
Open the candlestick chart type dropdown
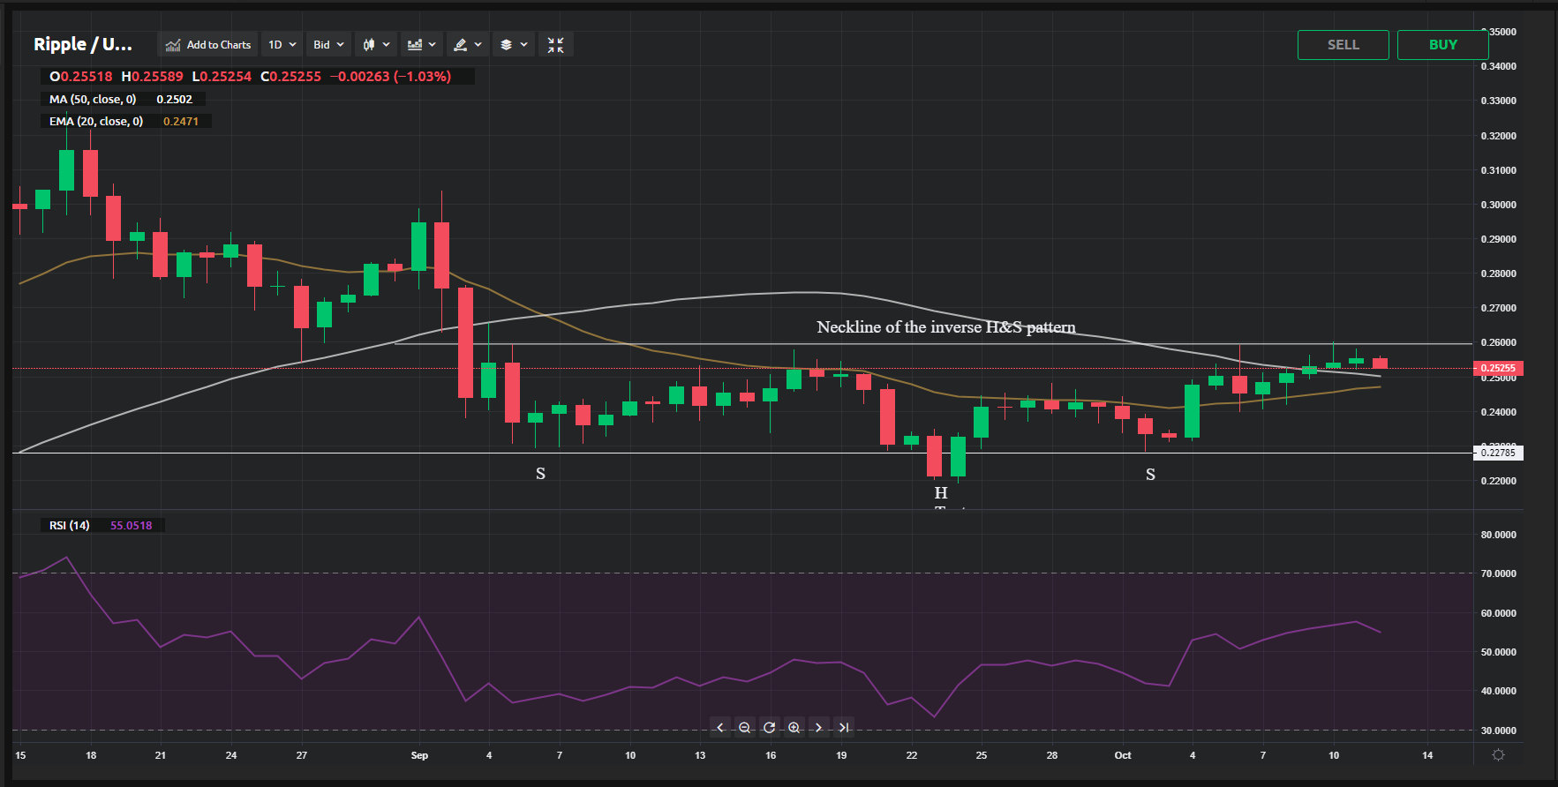376,45
